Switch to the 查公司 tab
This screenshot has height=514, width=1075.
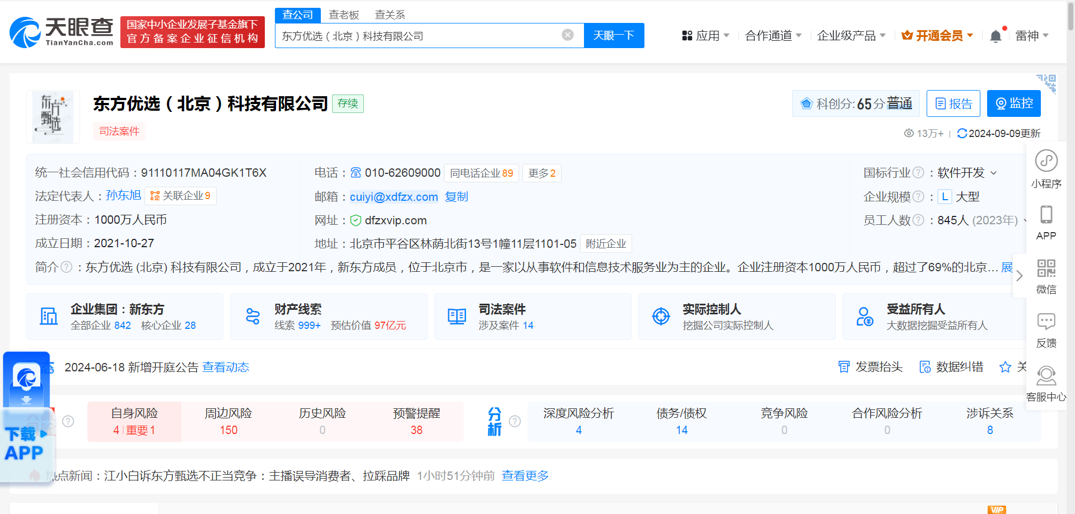[298, 15]
